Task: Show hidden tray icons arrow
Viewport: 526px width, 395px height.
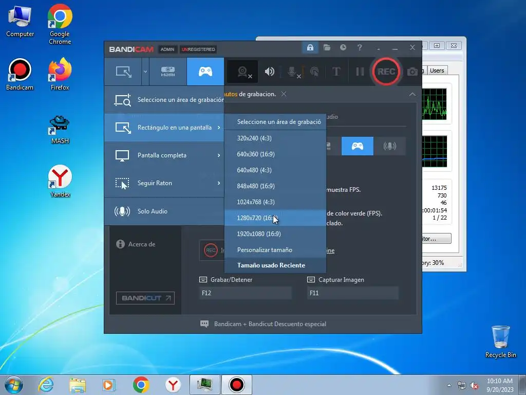Action: tap(449, 386)
